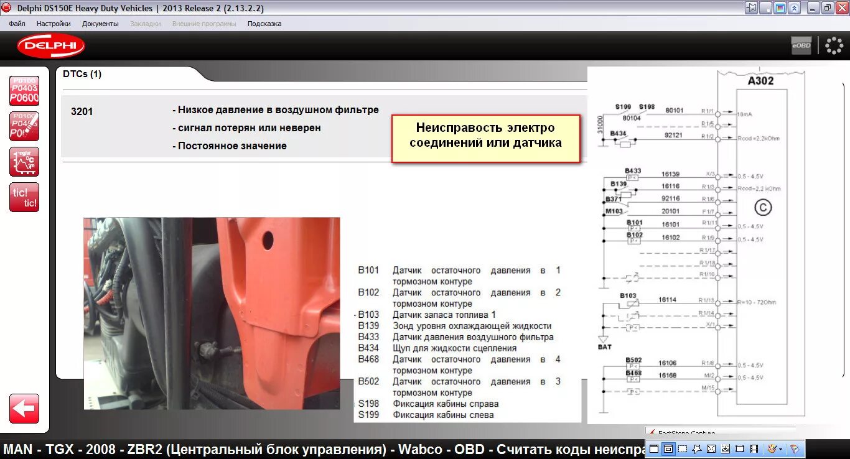Select FastStone full screen capture tool
850x459 pixels.
point(711,448)
